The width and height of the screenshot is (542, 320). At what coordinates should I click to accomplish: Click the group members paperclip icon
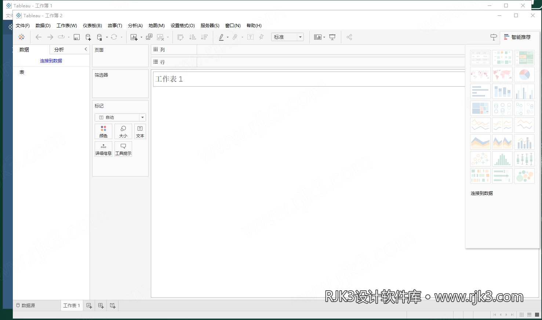click(x=235, y=37)
